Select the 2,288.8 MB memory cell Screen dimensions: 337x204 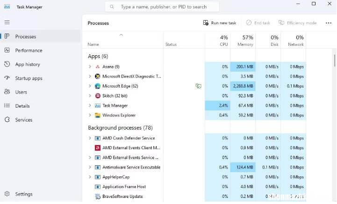(243, 86)
